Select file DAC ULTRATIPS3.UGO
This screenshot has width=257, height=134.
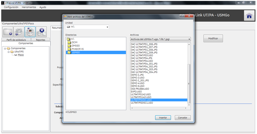pos(142,55)
